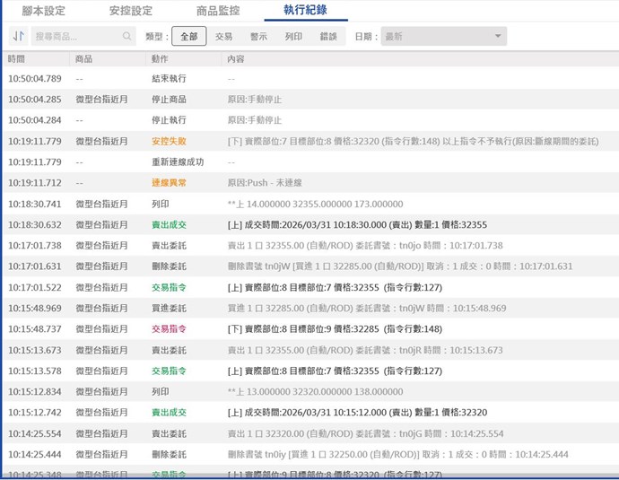Go to the 商品監控 tab
Image resolution: width=619 pixels, height=480 pixels.
click(218, 11)
